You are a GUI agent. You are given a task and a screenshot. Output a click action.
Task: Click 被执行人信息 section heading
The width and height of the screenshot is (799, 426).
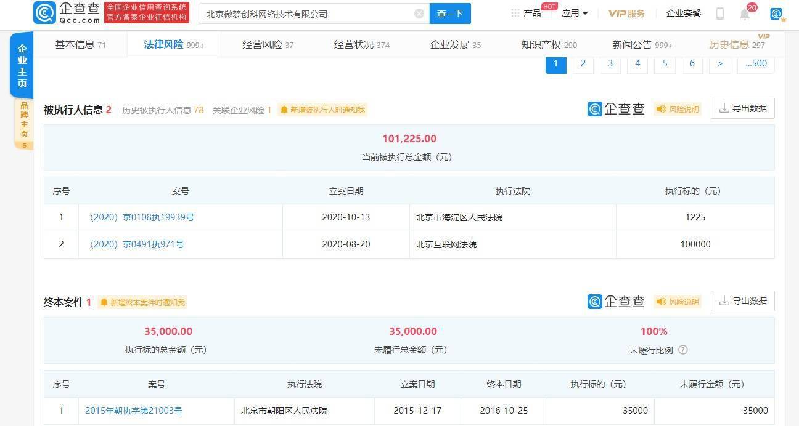pos(73,110)
